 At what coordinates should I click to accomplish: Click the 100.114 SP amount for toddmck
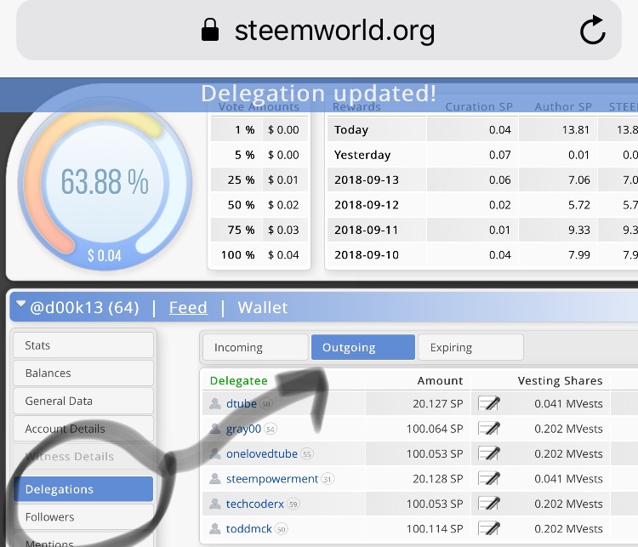click(x=435, y=528)
